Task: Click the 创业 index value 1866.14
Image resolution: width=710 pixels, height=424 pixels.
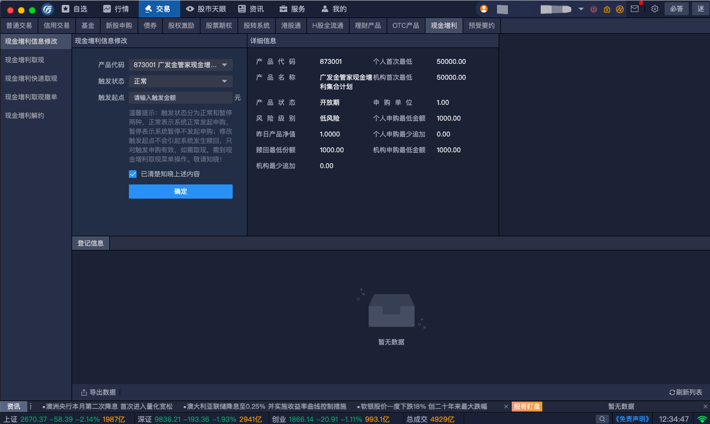Action: coord(301,419)
